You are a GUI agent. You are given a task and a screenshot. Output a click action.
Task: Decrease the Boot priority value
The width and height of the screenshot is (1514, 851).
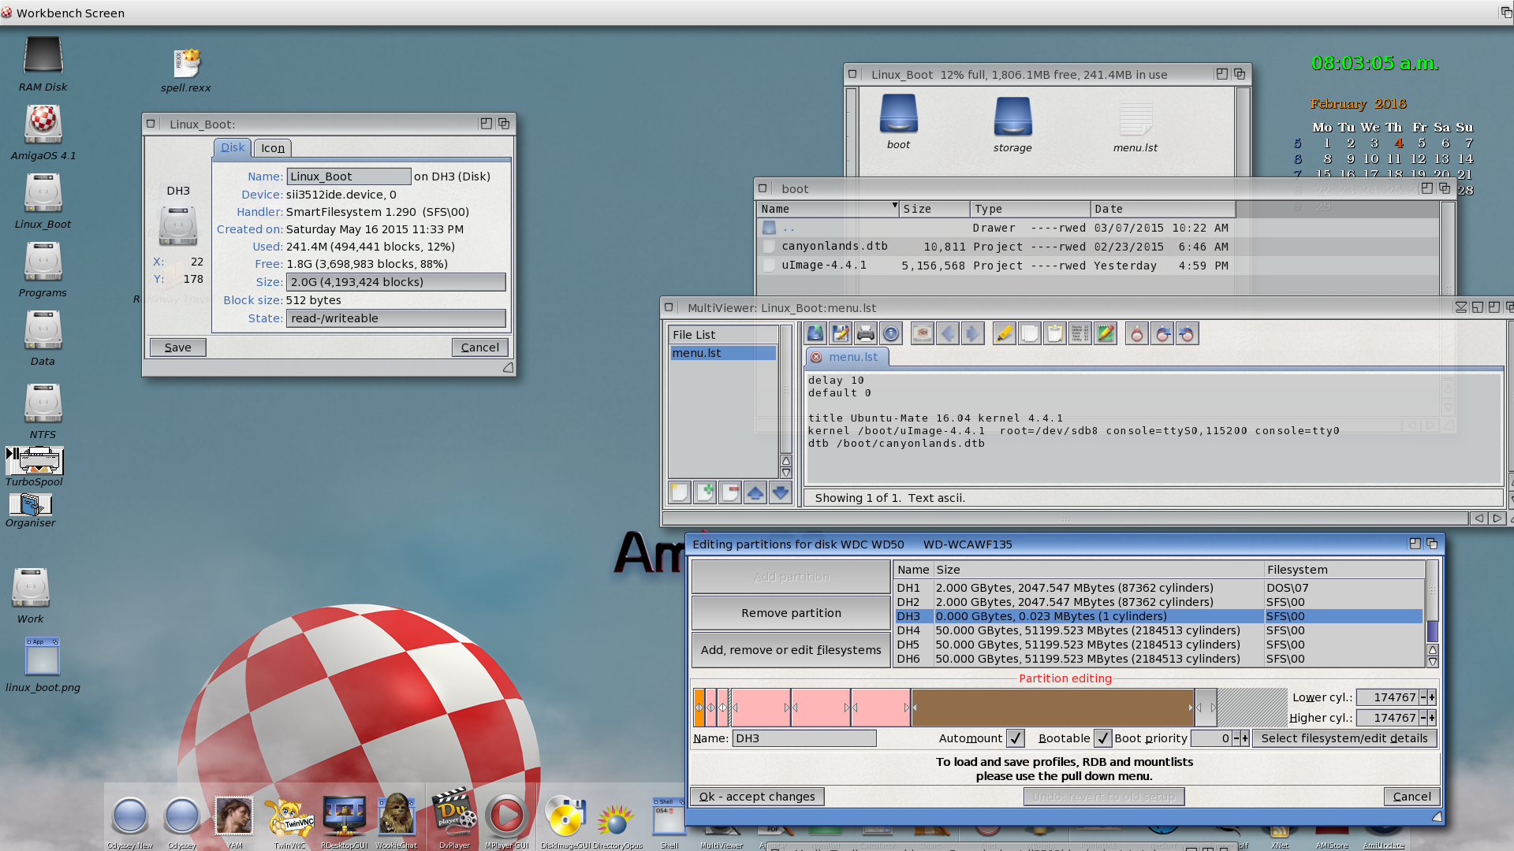1236,738
